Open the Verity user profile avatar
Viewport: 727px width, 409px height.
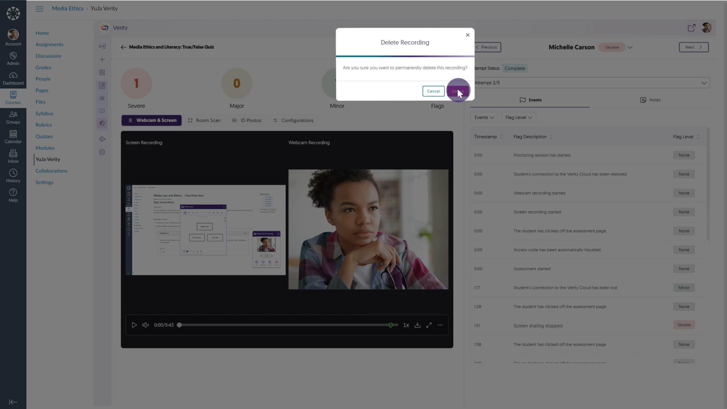tap(706, 28)
